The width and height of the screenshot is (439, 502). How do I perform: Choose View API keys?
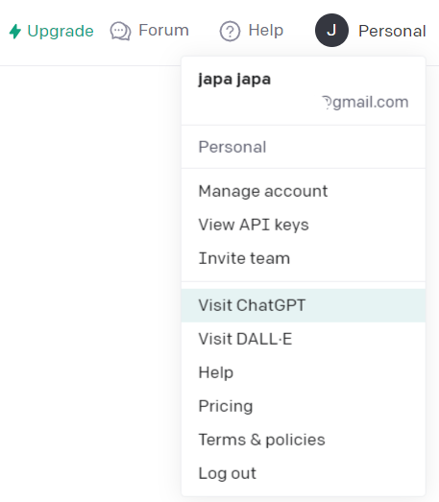pyautogui.click(x=304, y=225)
